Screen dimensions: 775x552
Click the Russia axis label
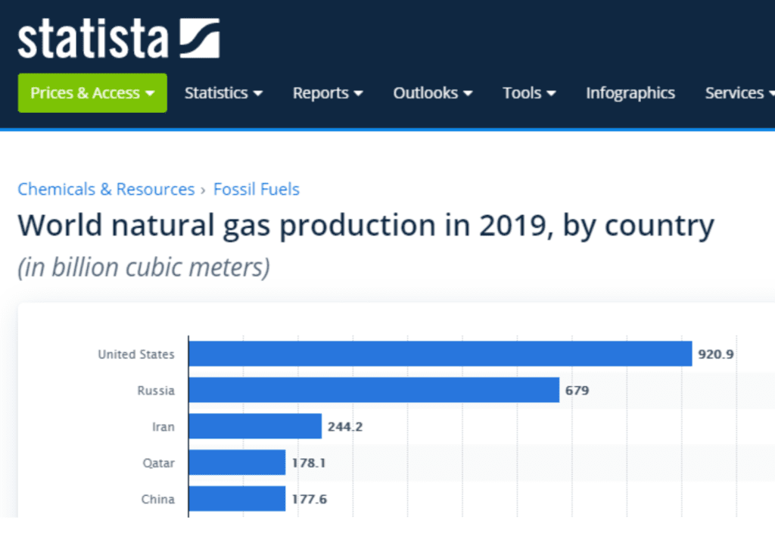click(156, 390)
